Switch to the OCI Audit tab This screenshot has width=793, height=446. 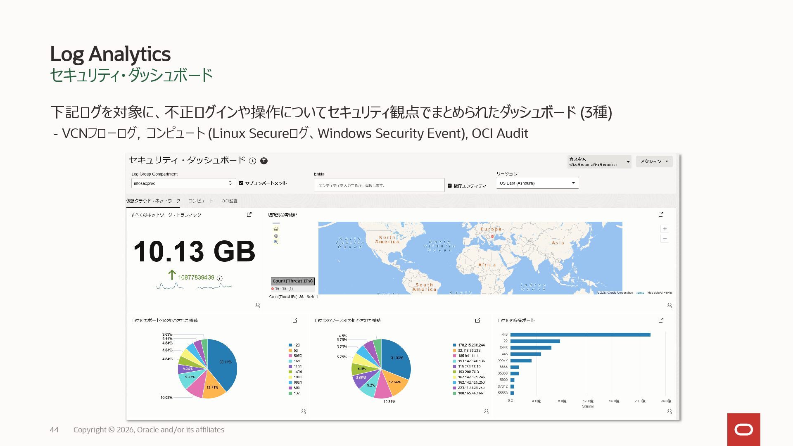point(229,201)
